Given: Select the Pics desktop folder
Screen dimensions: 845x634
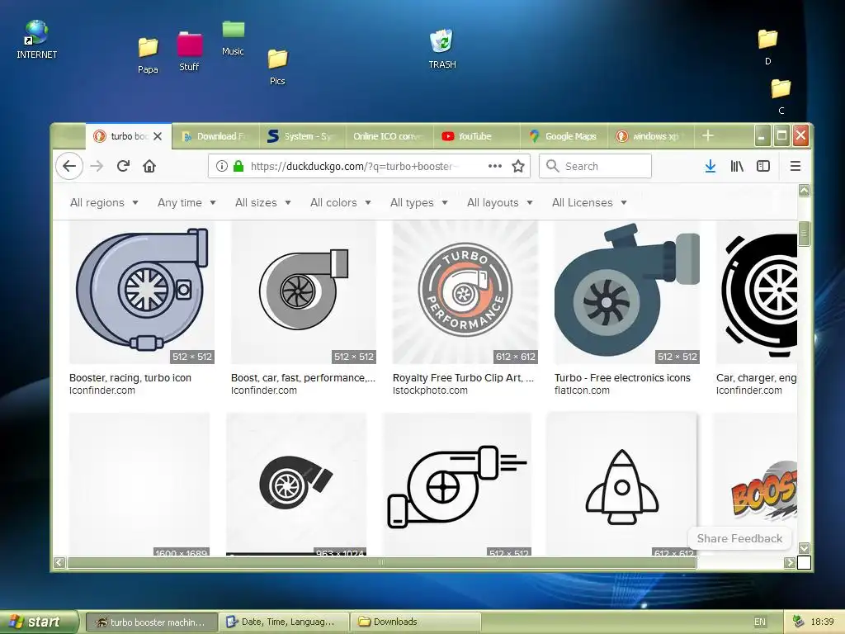Looking at the screenshot, I should coord(277,67).
